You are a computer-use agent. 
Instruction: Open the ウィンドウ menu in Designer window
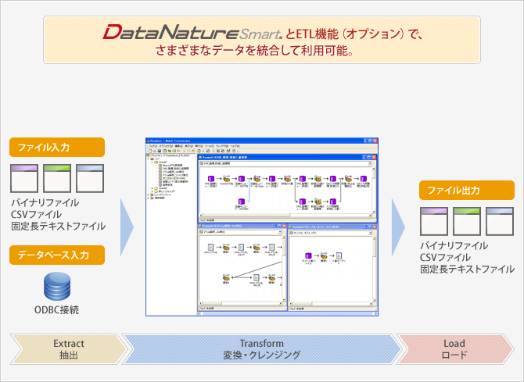[221, 146]
